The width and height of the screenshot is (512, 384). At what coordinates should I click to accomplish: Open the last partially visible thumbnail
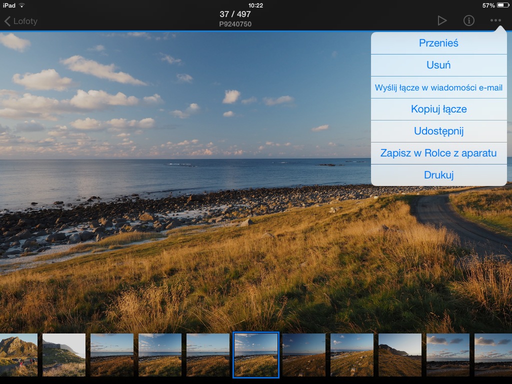[x=493, y=355]
